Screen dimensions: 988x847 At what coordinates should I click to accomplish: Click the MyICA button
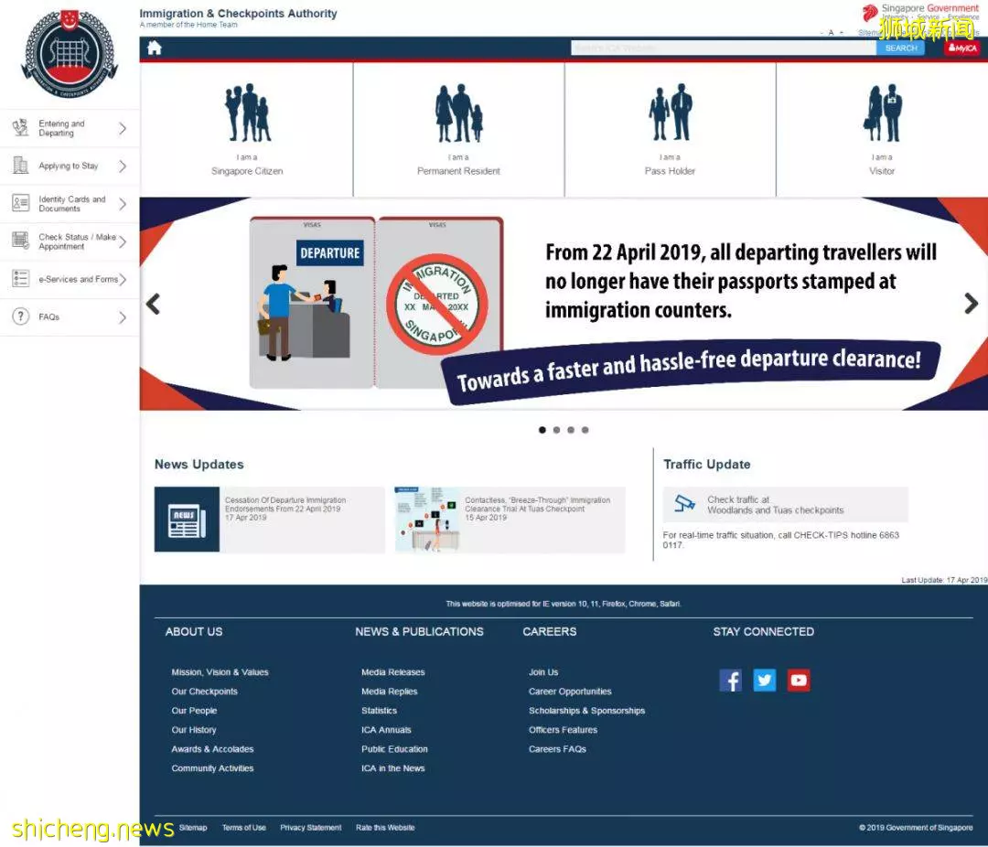(962, 48)
